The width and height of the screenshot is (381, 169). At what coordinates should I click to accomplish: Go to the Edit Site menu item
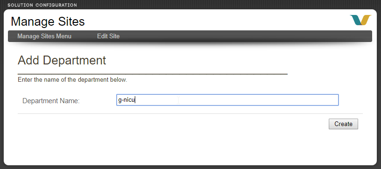point(108,36)
